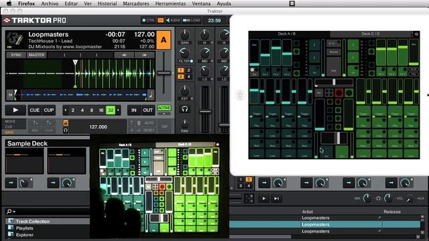Click tempo bend left arrow on Deck A

click(x=124, y=55)
